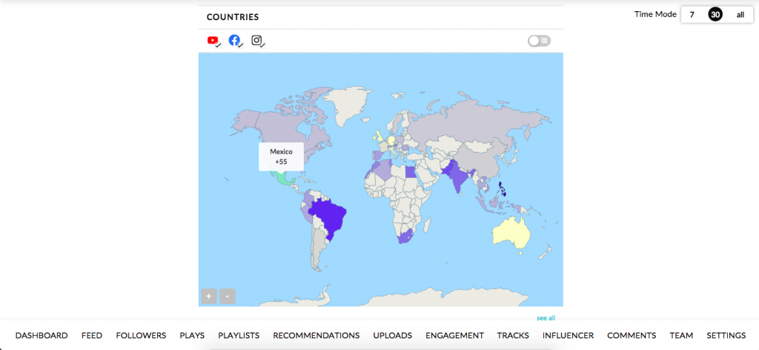Go to the INFLUENCER section
This screenshot has height=350, width=759.
coord(568,335)
